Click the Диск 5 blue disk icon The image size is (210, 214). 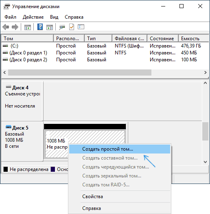9,127
